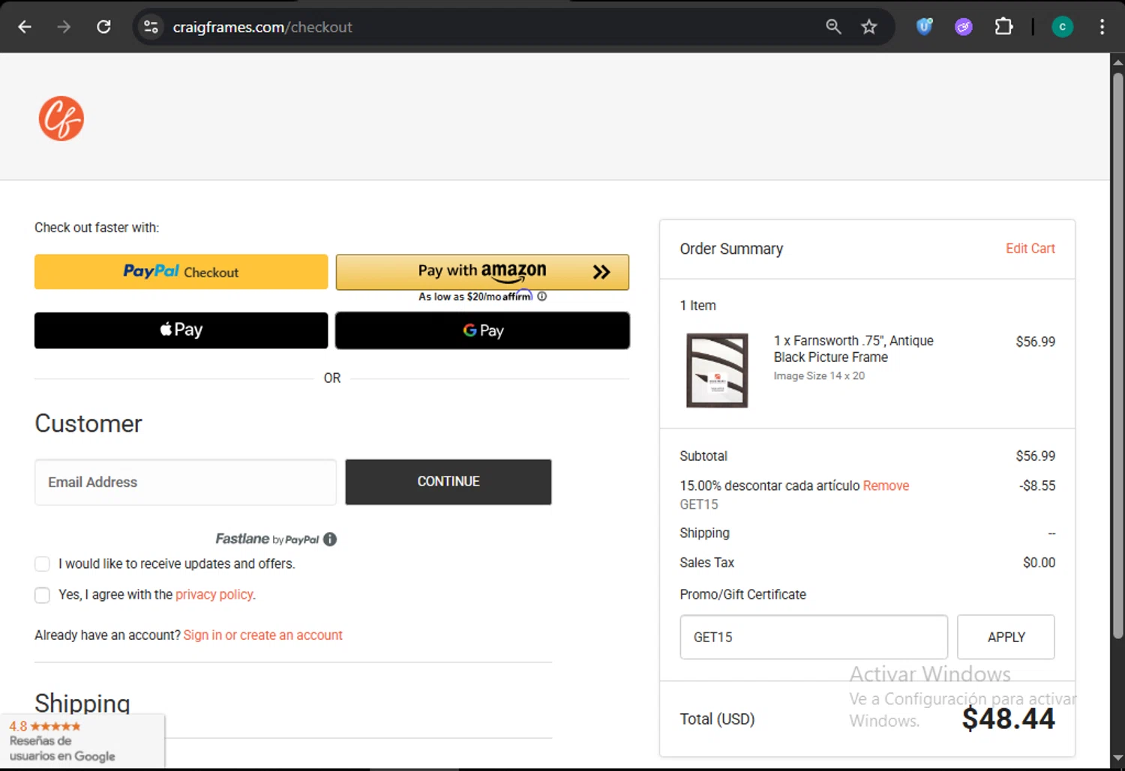Screen dimensions: 1125x771
Task: Open site information icon in address bar
Action: click(x=151, y=27)
